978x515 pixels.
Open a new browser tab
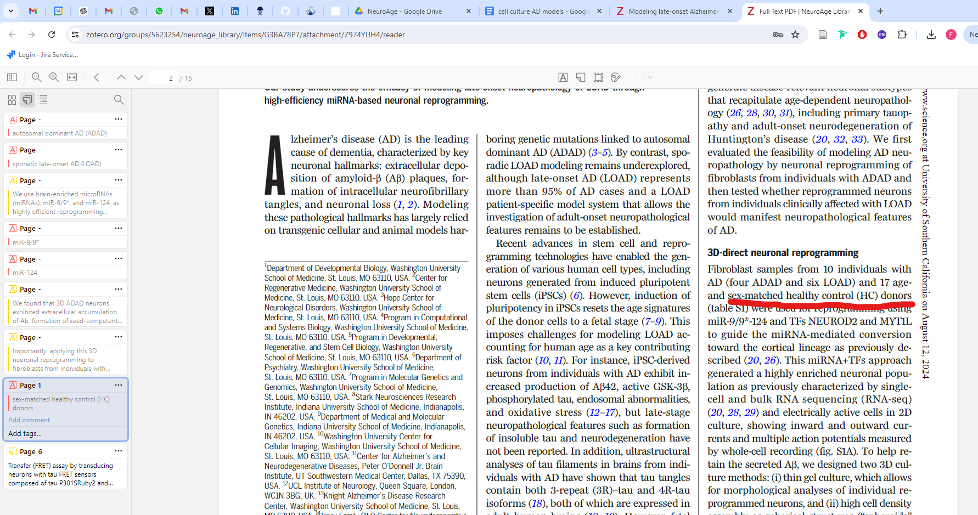pyautogui.click(x=880, y=11)
